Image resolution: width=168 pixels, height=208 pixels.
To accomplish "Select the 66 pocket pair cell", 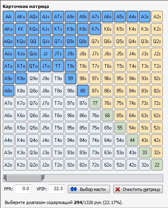I will [107, 116].
